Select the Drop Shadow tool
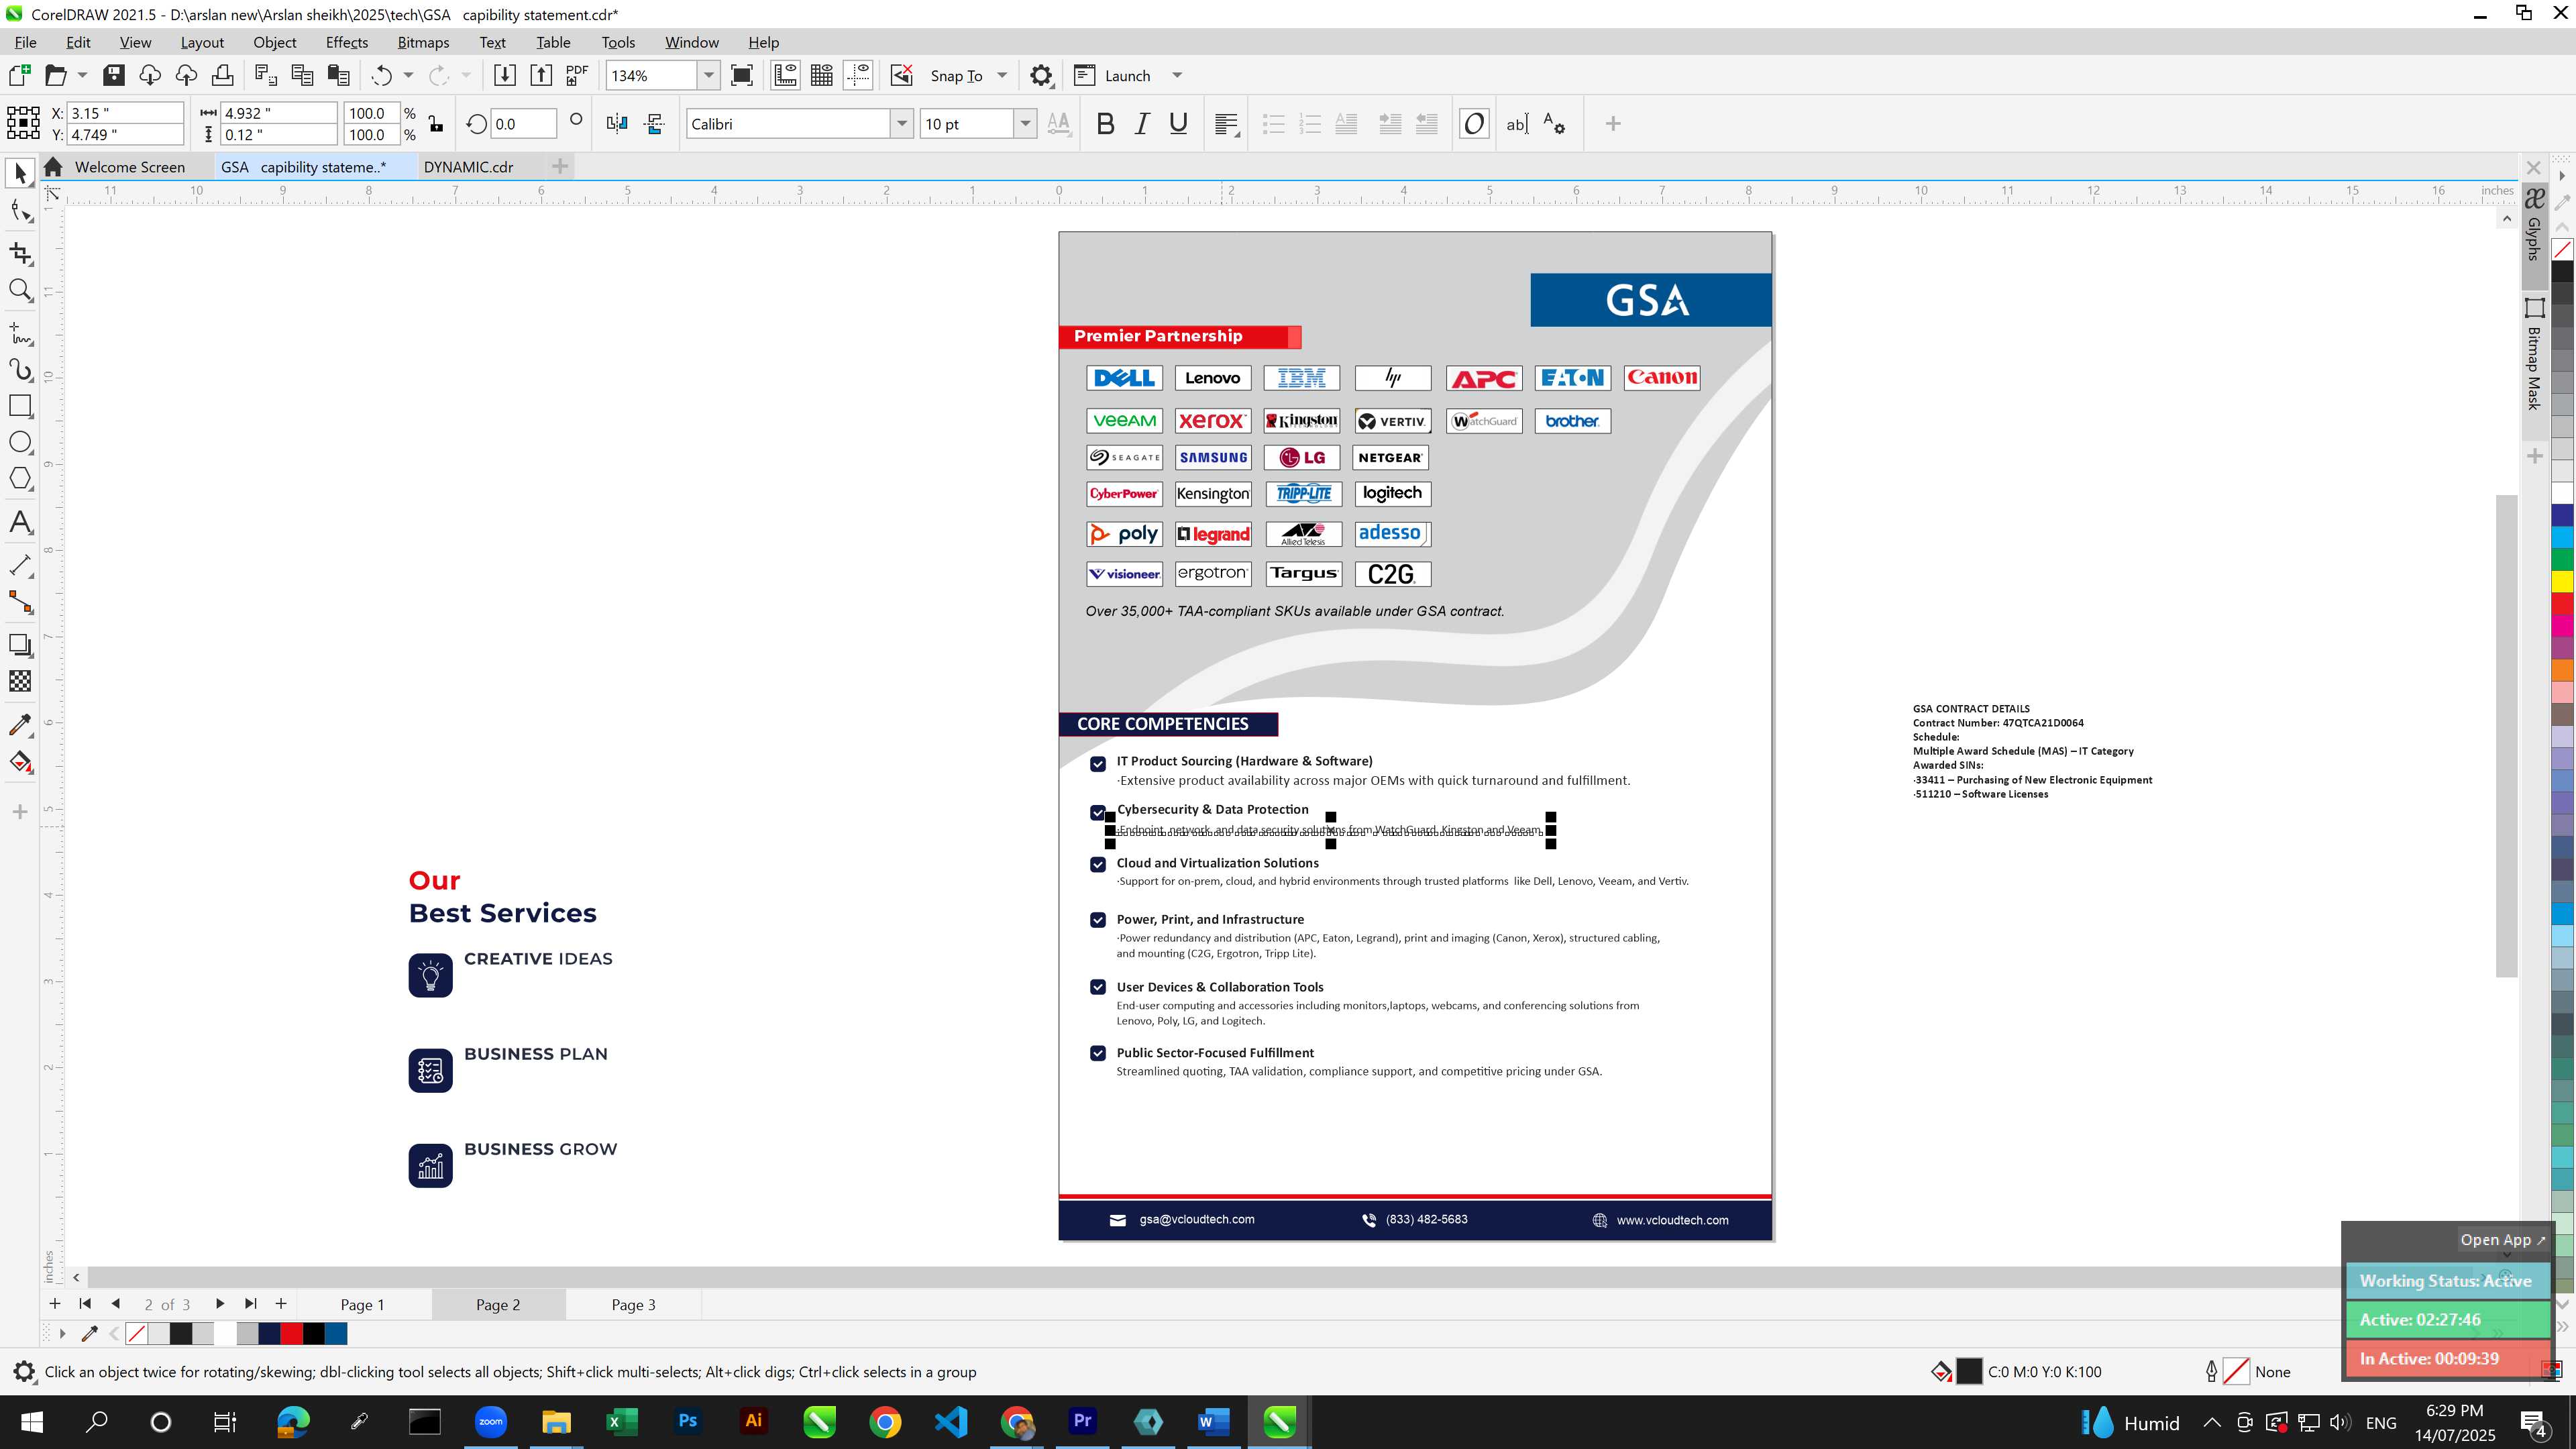The width and height of the screenshot is (2576, 1449). tap(20, 645)
